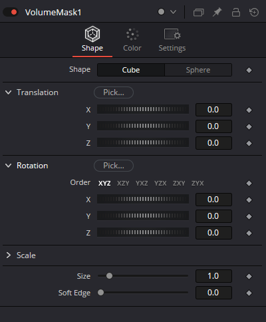
Task: Adjust the Translation Z thumbwheel
Action: 143,142
